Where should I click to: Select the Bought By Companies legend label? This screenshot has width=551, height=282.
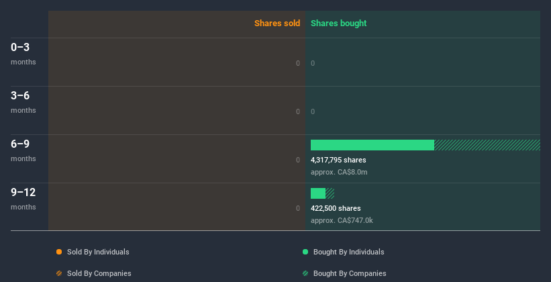point(350,273)
